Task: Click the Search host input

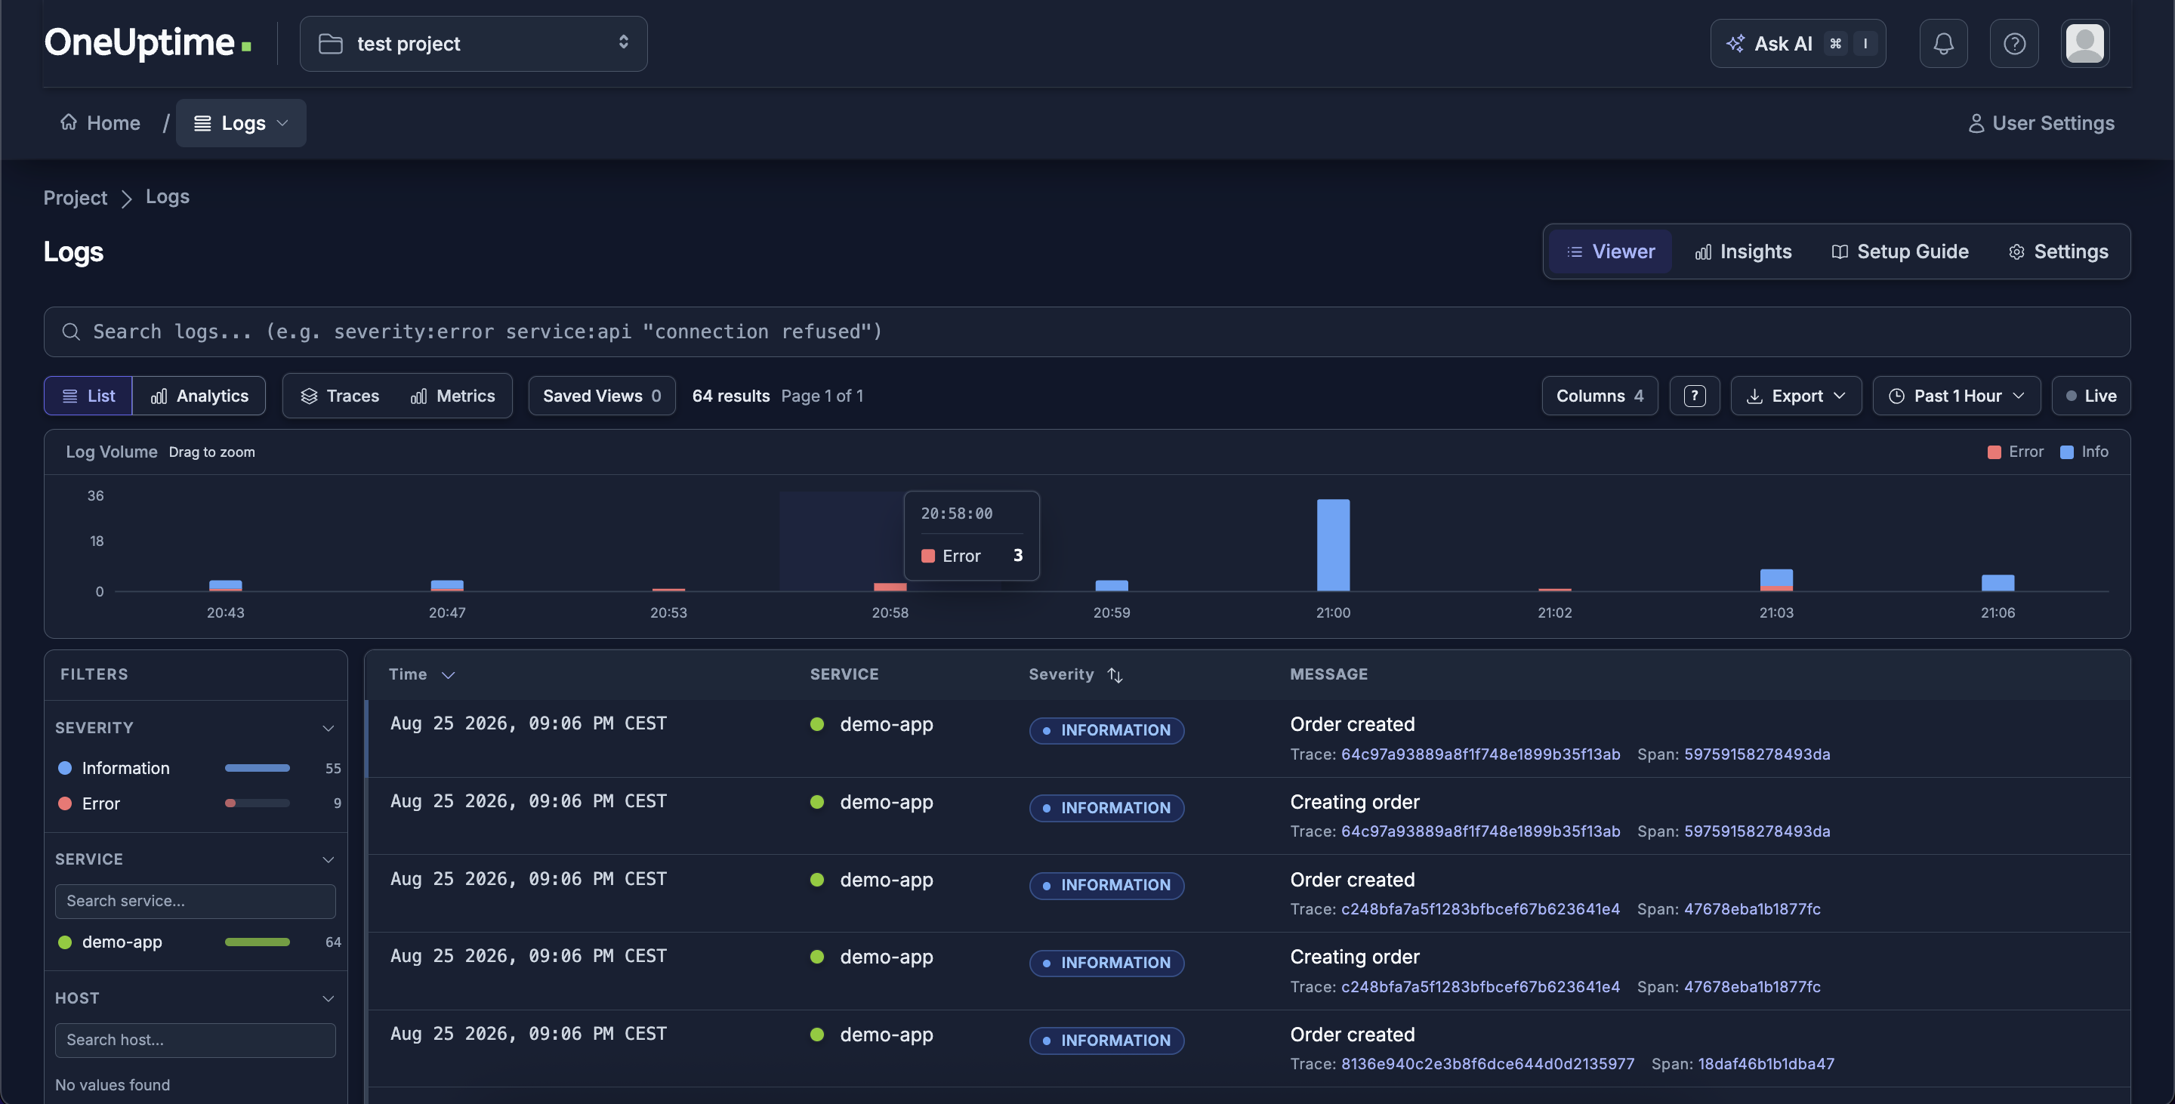Action: coord(195,1040)
